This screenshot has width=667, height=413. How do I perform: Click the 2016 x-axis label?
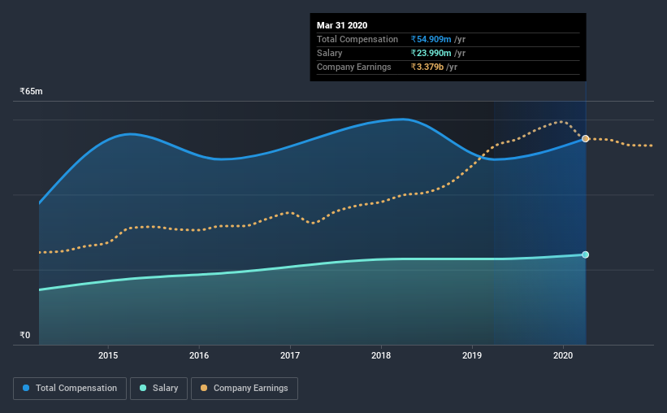[x=199, y=355]
